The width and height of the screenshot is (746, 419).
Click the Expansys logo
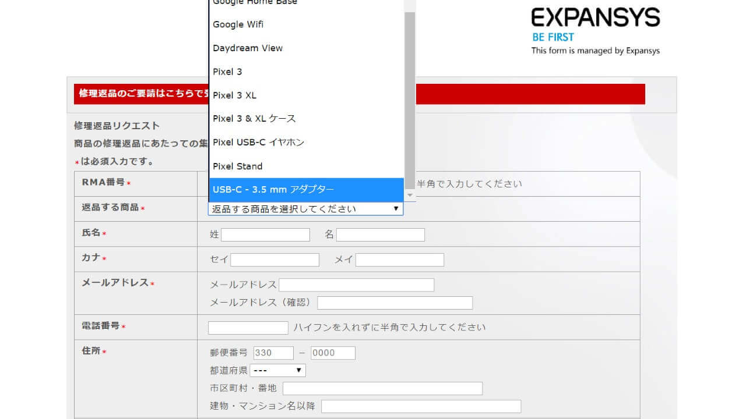point(595,19)
